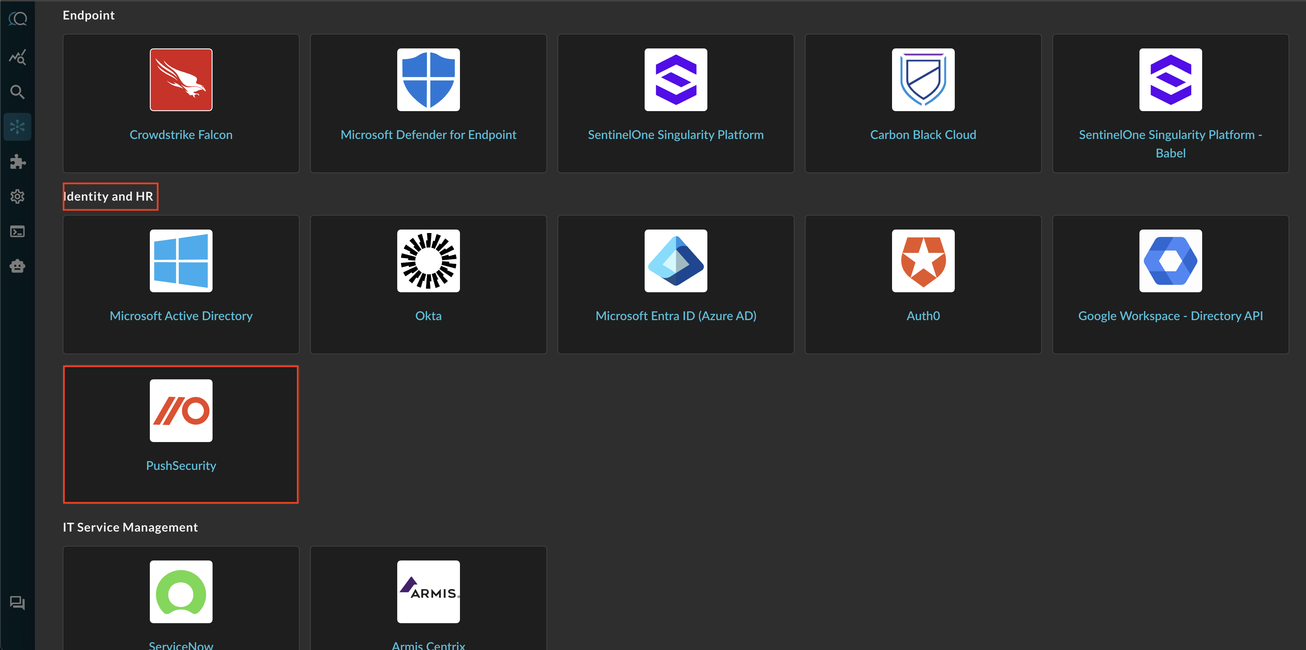
Task: Click the SentinelOne Babel purple logo
Action: (x=1171, y=79)
